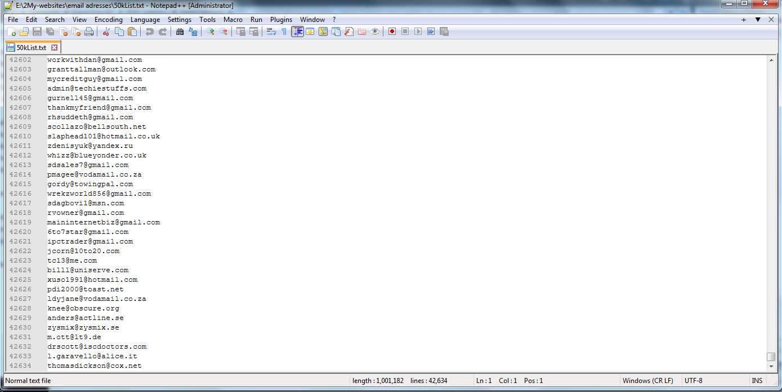Image resolution: width=782 pixels, height=392 pixels.
Task: Toggle the Document Map panel icon
Action: (x=323, y=31)
